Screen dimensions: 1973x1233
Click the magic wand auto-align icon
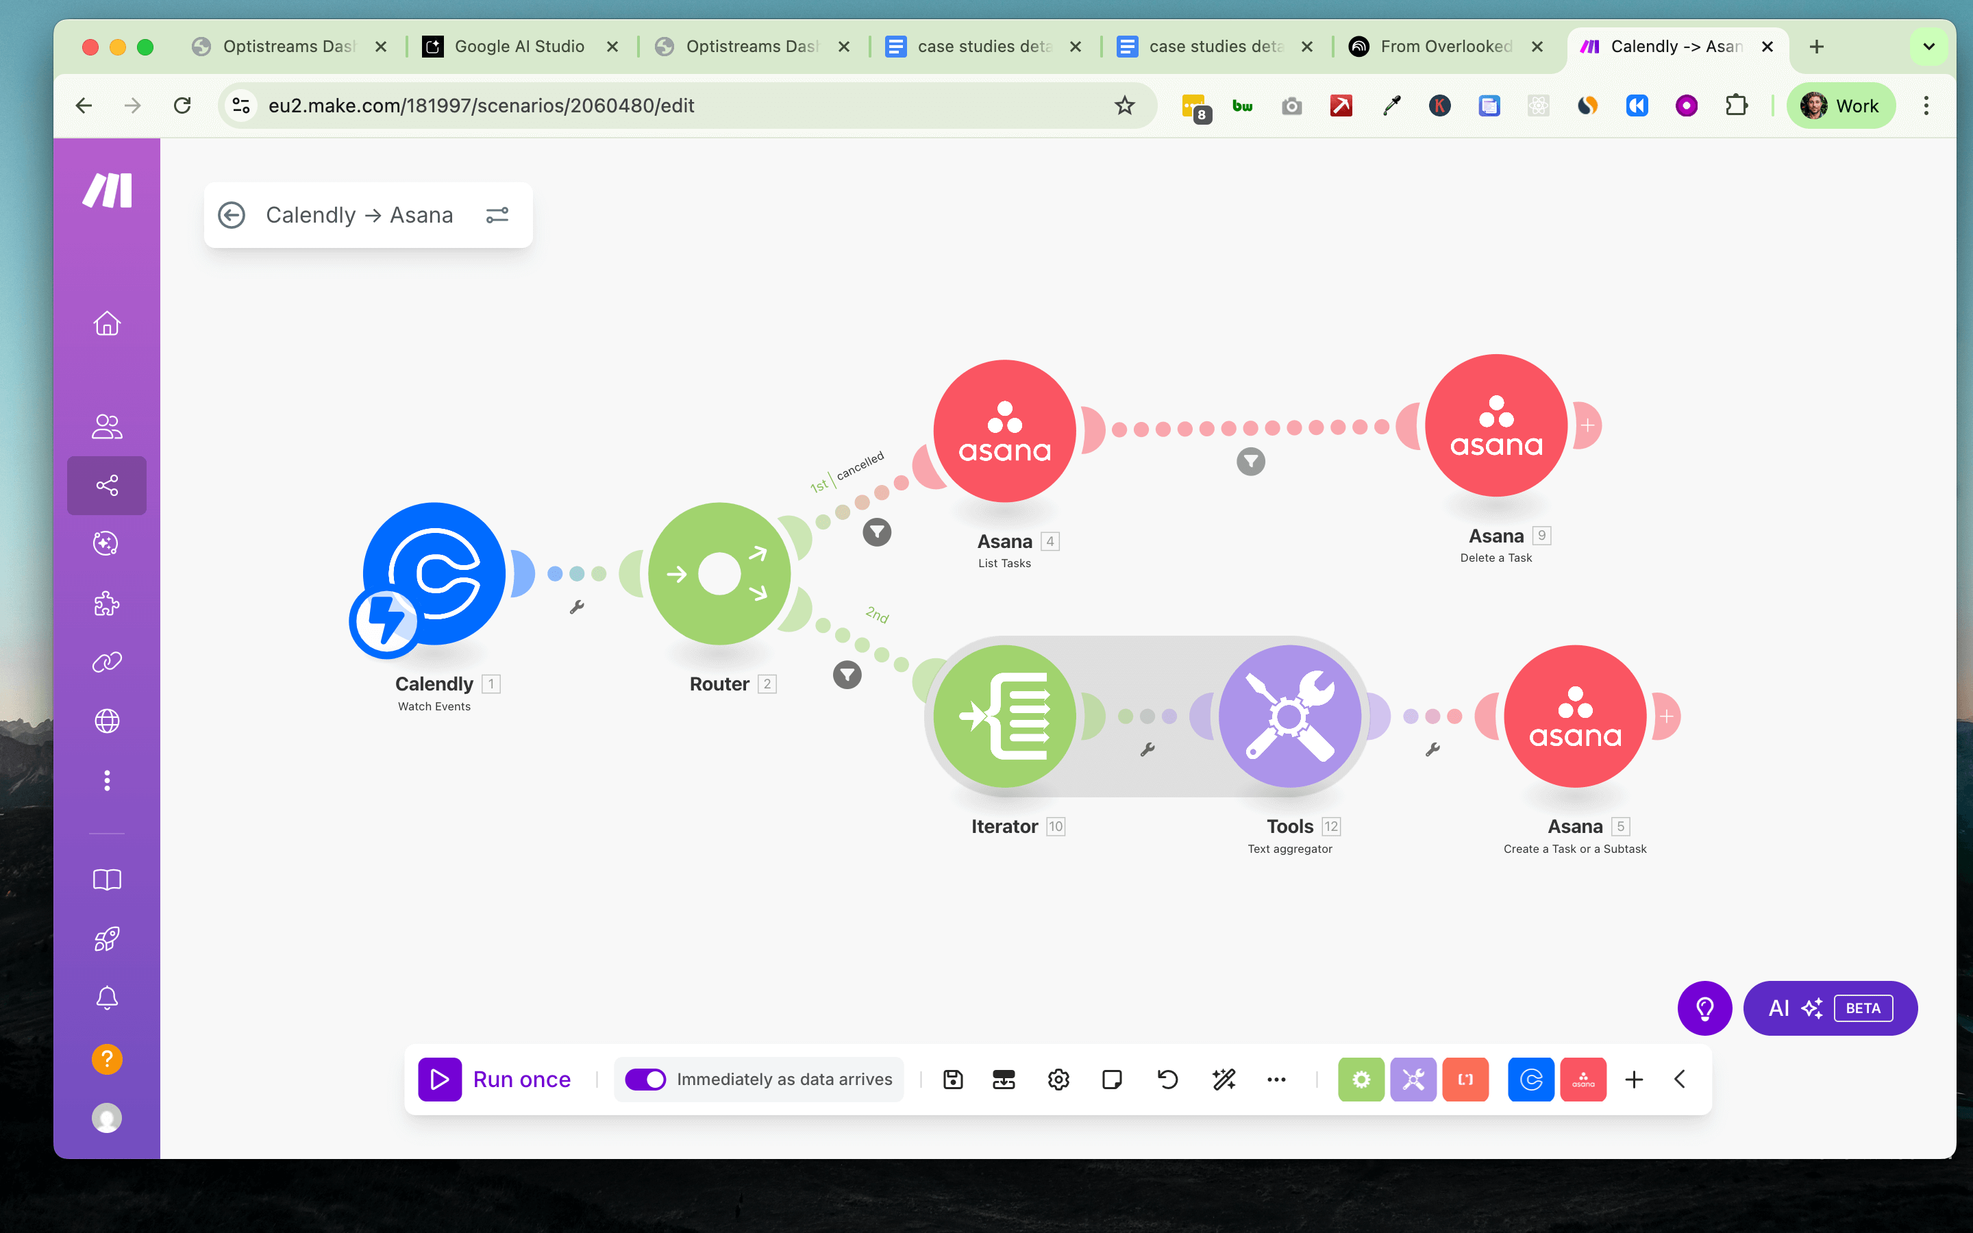1223,1079
